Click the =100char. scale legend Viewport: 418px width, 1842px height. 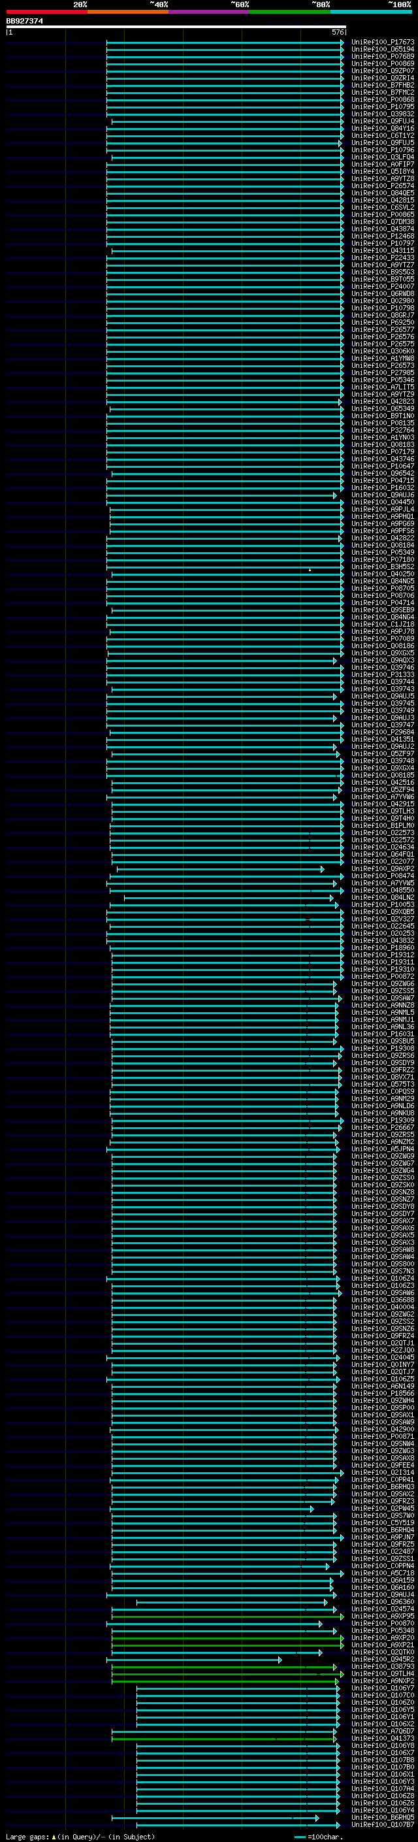click(319, 1837)
